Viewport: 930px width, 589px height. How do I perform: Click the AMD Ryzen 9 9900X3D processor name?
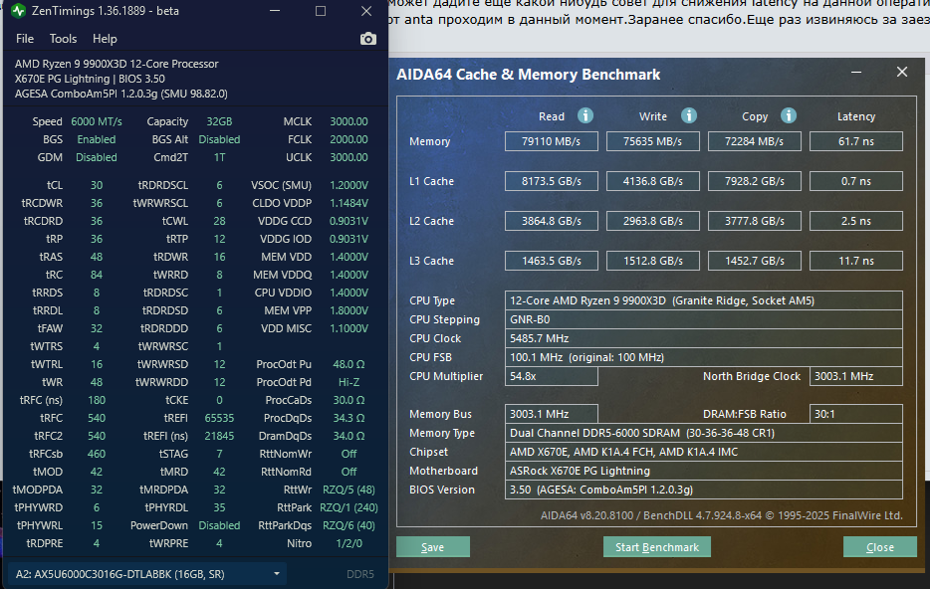tap(116, 64)
